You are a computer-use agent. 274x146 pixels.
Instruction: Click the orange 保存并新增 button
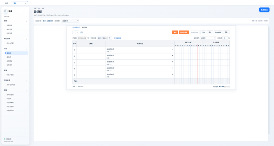tap(184, 32)
